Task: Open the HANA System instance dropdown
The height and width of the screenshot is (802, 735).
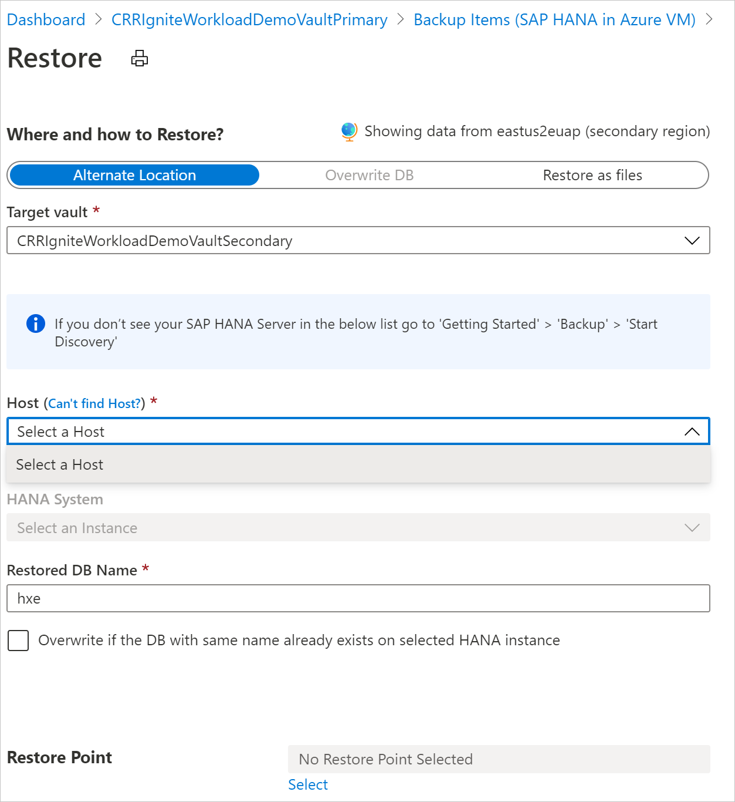Action: [692, 527]
